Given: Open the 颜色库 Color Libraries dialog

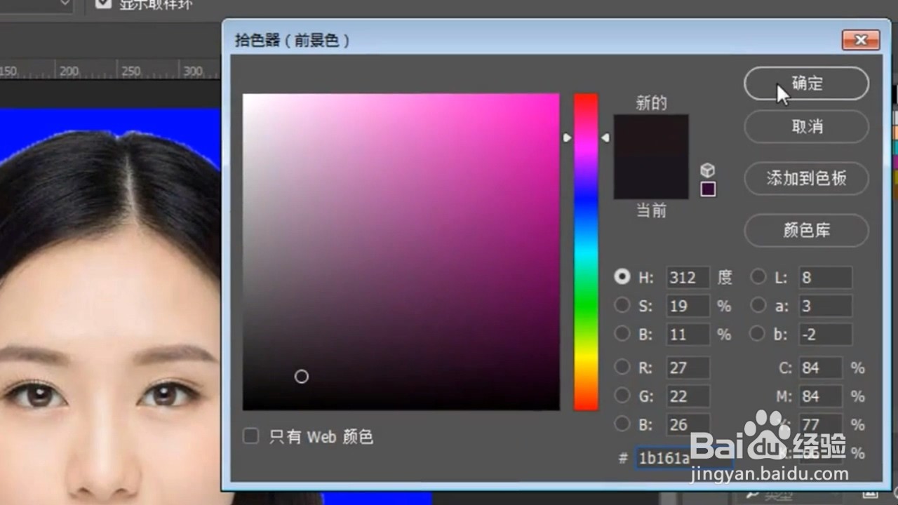Looking at the screenshot, I should pos(805,231).
